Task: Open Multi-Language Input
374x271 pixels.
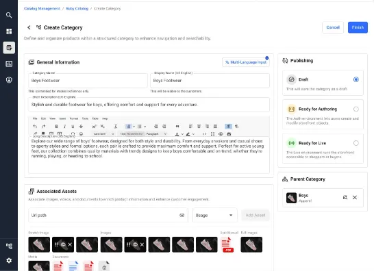Action: [x=246, y=62]
